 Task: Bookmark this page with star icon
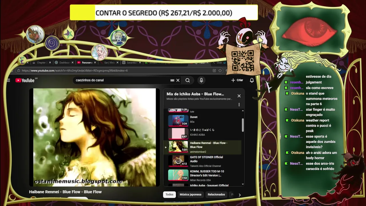pyautogui.click(x=220, y=71)
